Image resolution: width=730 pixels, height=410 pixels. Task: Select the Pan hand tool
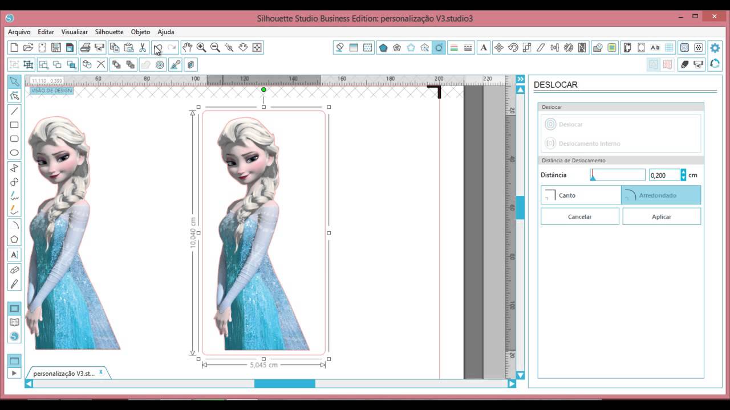[x=187, y=48]
